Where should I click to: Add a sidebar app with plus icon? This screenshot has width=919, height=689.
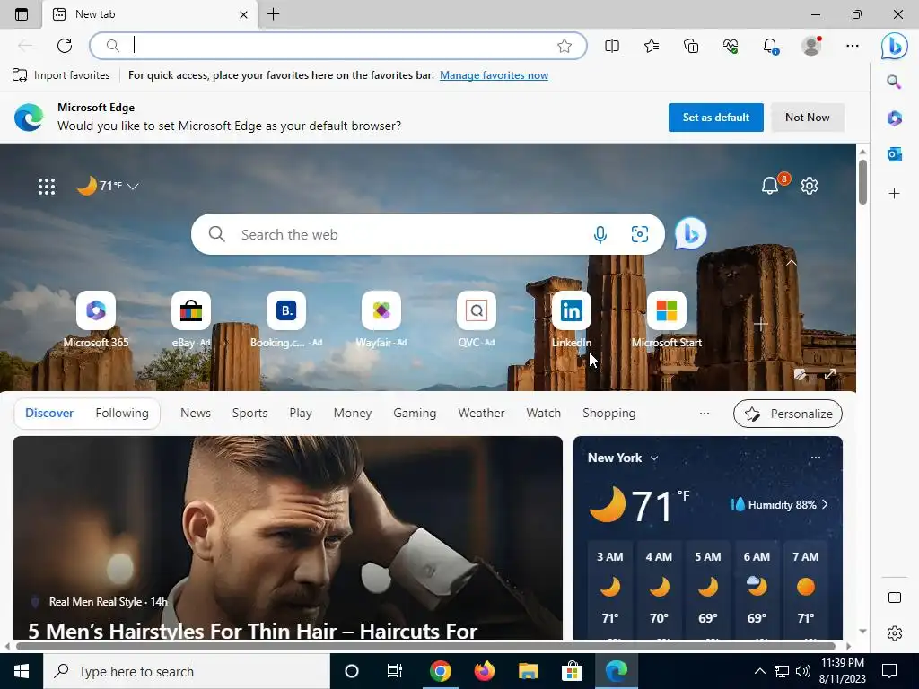pyautogui.click(x=895, y=194)
